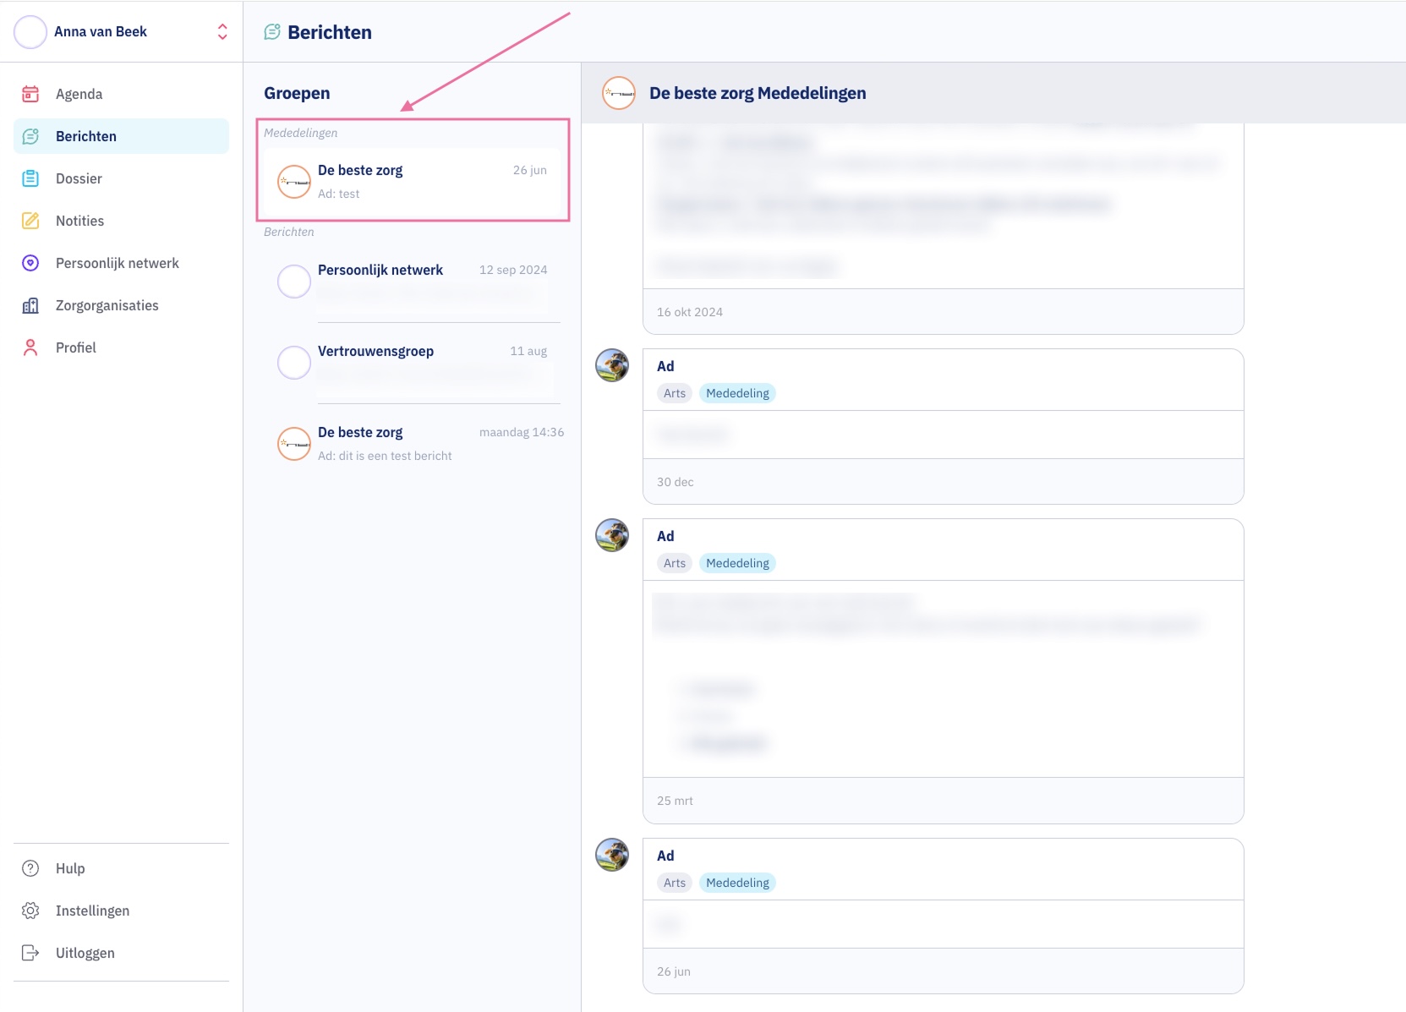Click the 'Ad: test' message preview
Image resolution: width=1406 pixels, height=1012 pixels.
(x=338, y=194)
